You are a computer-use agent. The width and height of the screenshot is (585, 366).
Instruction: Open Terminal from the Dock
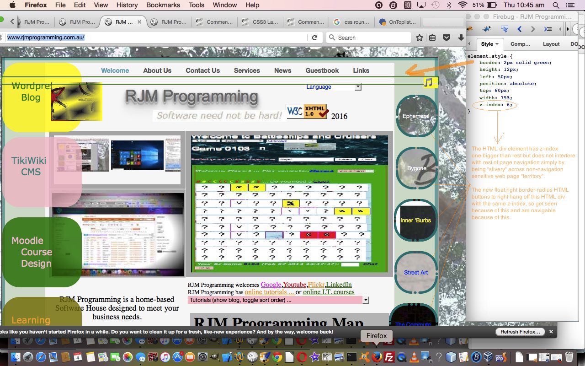point(351,357)
